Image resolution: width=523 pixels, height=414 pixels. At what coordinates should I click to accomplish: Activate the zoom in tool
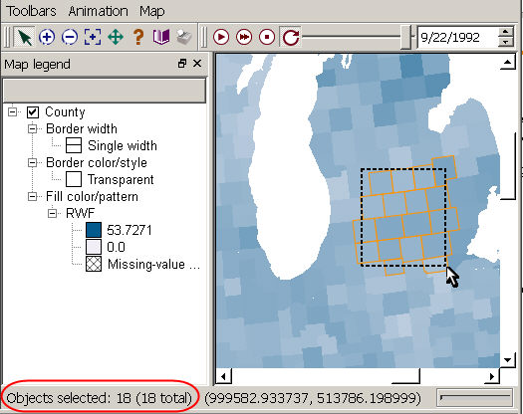(47, 37)
